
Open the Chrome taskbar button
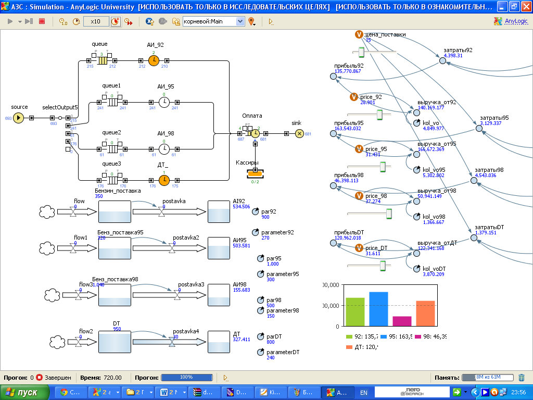pos(70,393)
